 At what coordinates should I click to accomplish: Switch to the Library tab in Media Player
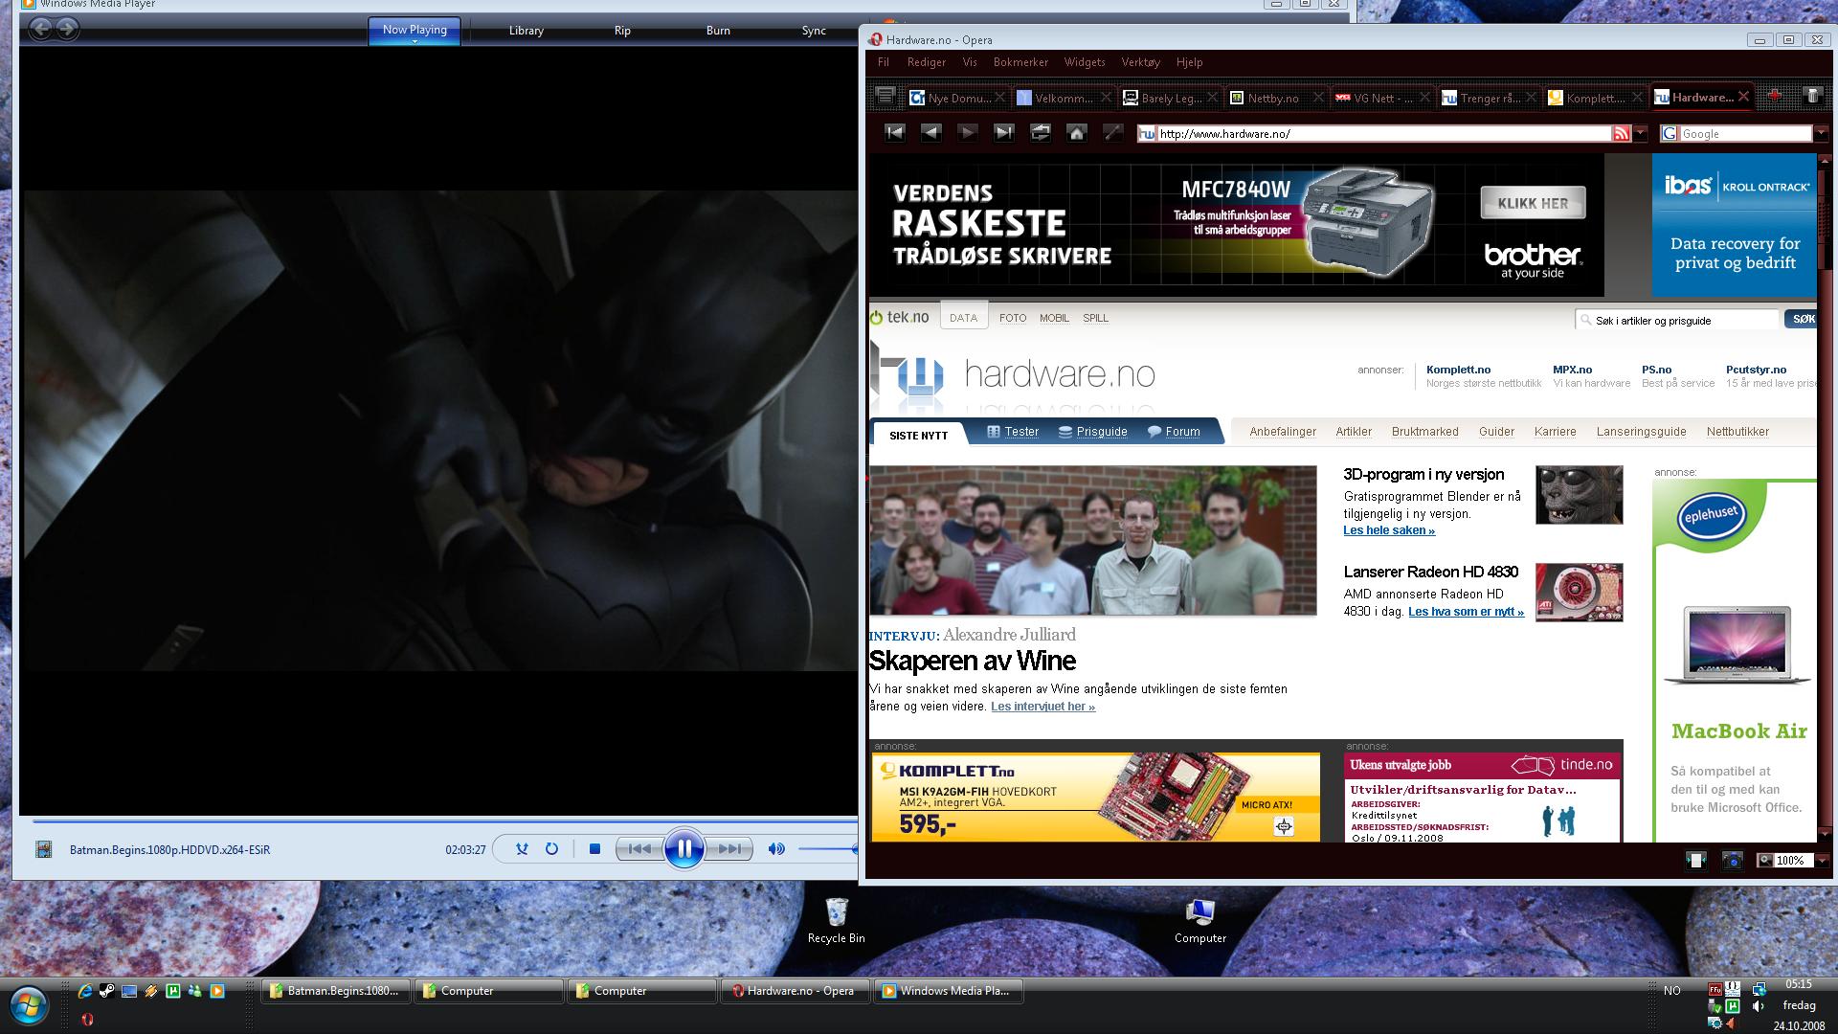pyautogui.click(x=526, y=31)
